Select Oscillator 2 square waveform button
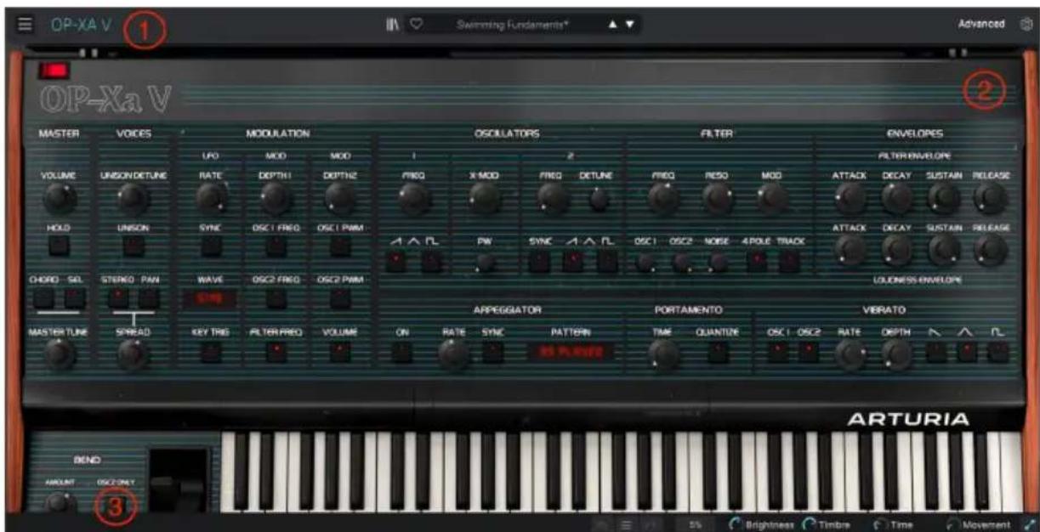1040x532 pixels. (x=606, y=263)
